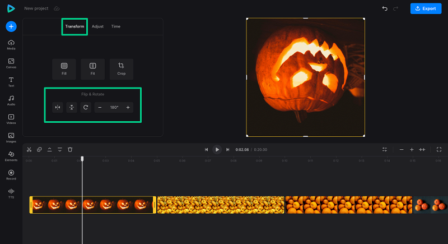Undo the last action

click(x=385, y=8)
